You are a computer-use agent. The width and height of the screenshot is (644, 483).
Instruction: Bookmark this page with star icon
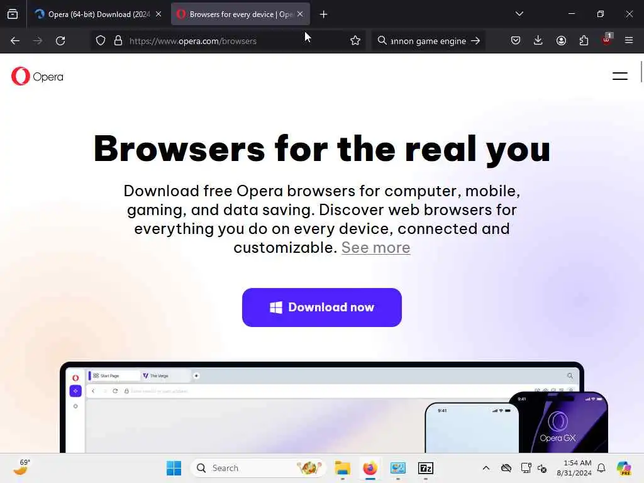[355, 41]
